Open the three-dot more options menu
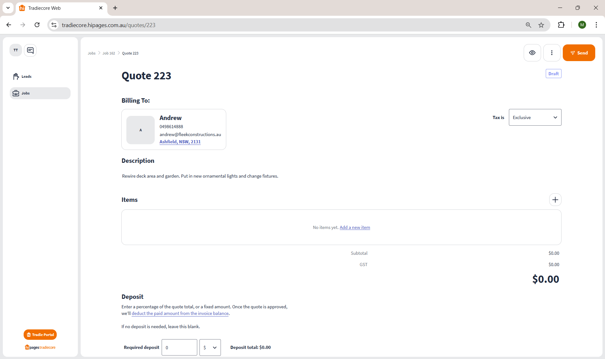This screenshot has width=605, height=359. (552, 53)
